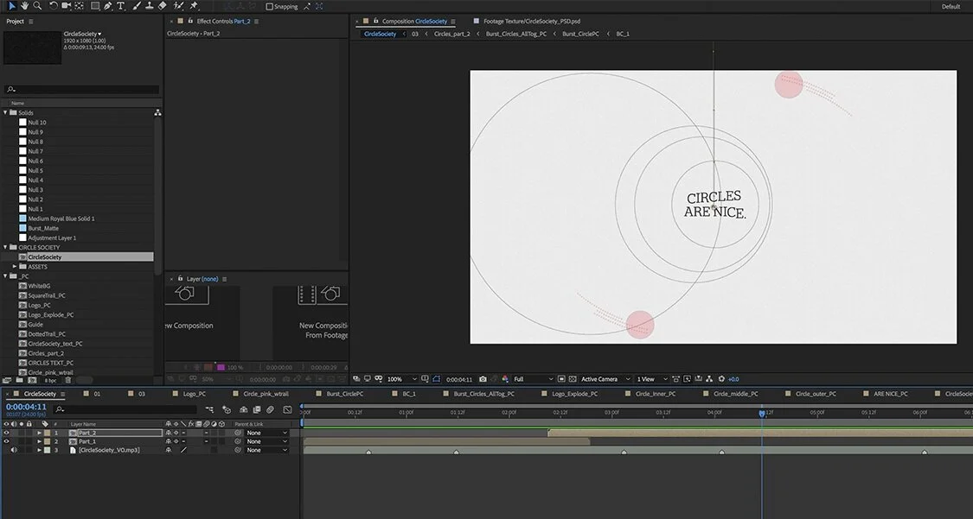This screenshot has width=973, height=519.
Task: Hide the Part_1 layer using its eye
Action: [6, 441]
